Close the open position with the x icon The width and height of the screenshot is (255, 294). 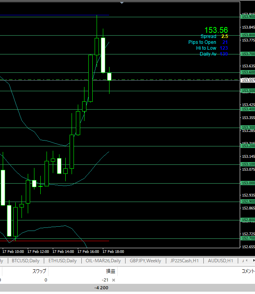(x=114, y=280)
